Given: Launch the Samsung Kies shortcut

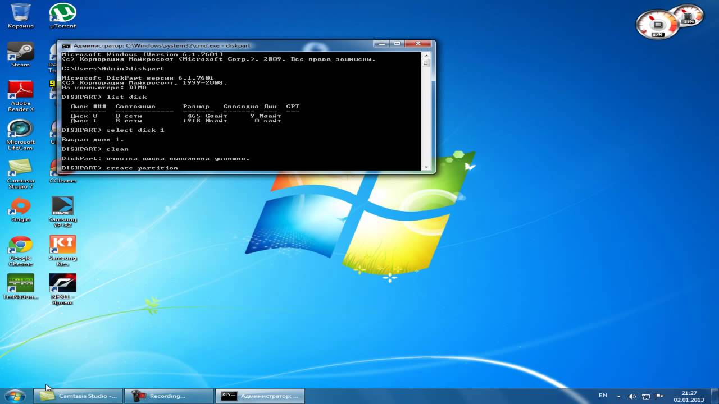Looking at the screenshot, I should [x=63, y=251].
